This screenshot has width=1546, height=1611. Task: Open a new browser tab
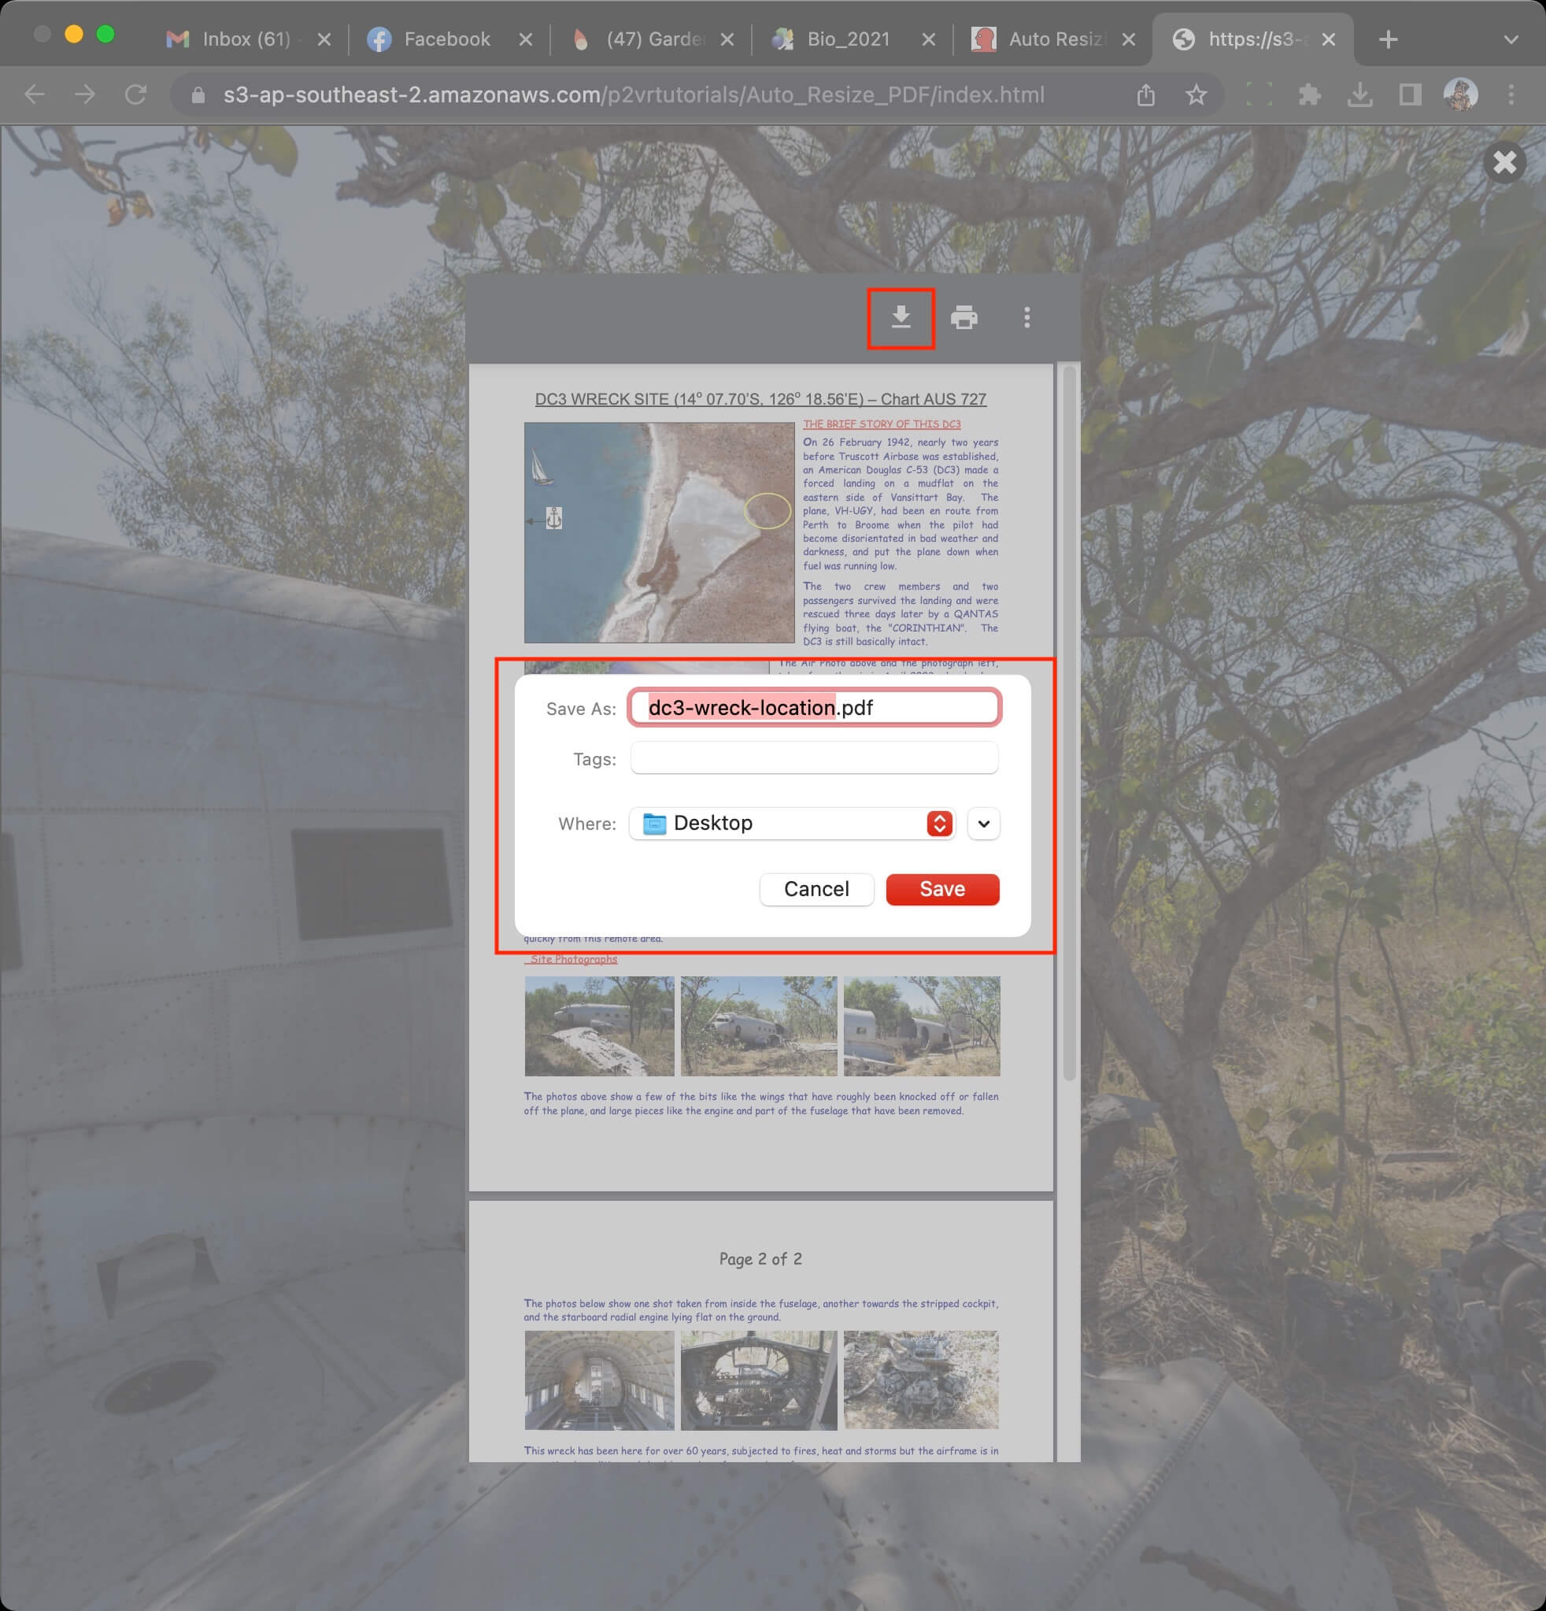(1389, 39)
